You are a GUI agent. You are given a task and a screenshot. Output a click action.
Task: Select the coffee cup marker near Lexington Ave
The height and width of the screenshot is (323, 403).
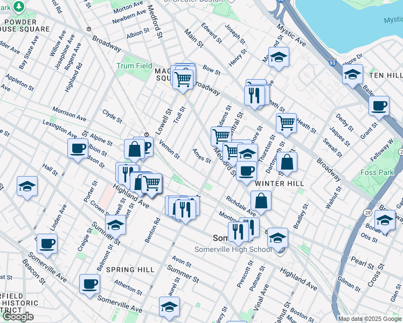[x=78, y=148]
